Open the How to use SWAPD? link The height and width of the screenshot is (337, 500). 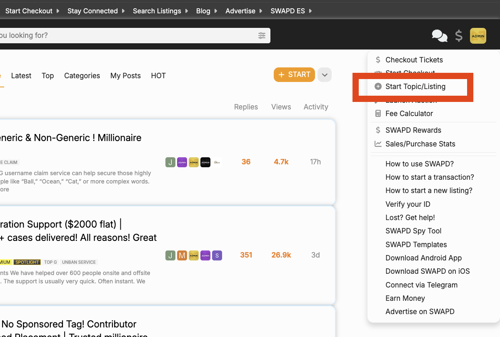[x=420, y=164]
